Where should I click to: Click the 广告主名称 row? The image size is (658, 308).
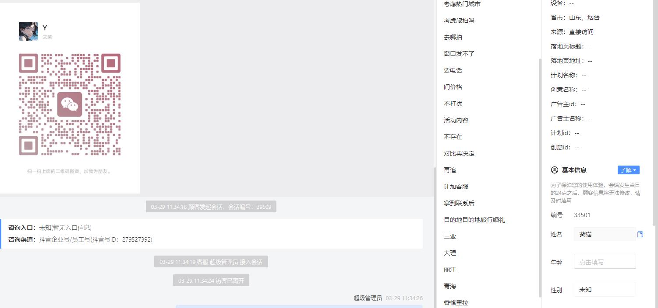click(571, 118)
